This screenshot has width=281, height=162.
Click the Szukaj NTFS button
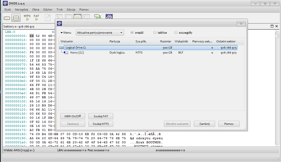[101, 124]
